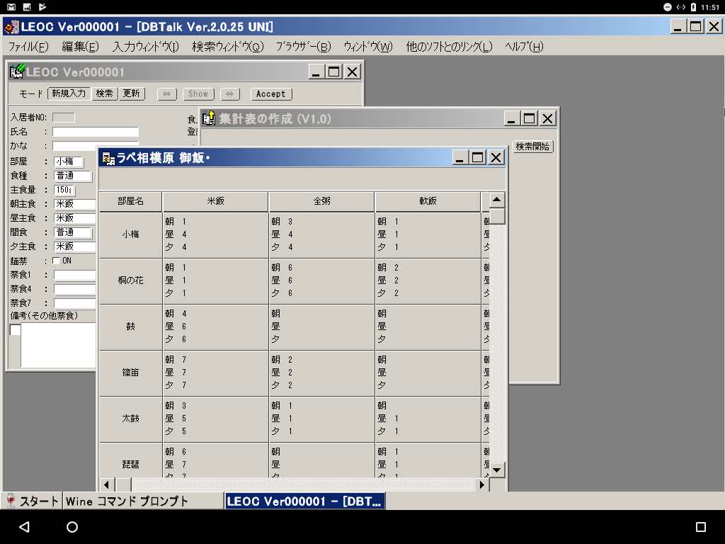Tap the Android recent apps square icon
Image resolution: width=725 pixels, height=544 pixels.
[700, 527]
